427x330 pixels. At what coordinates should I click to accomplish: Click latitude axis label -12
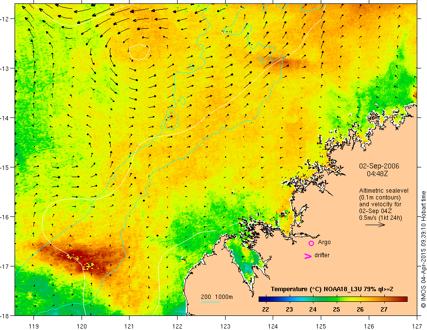click(x=5, y=19)
